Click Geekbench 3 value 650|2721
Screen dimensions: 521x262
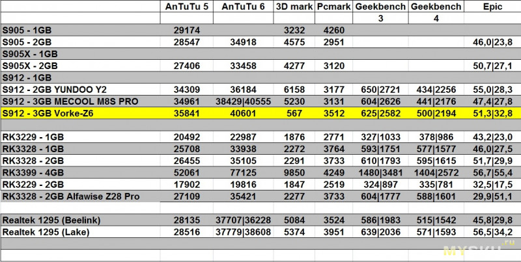pos(380,90)
